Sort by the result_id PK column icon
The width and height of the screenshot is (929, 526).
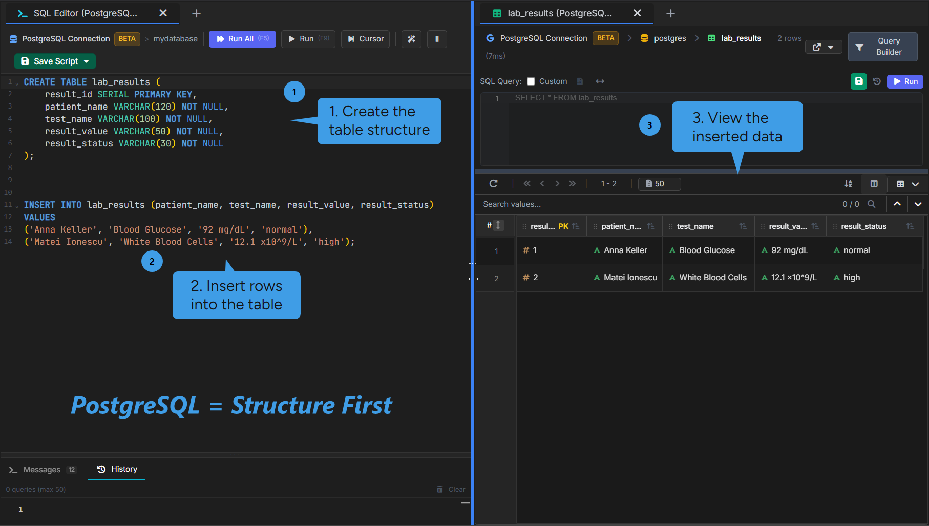coord(576,226)
